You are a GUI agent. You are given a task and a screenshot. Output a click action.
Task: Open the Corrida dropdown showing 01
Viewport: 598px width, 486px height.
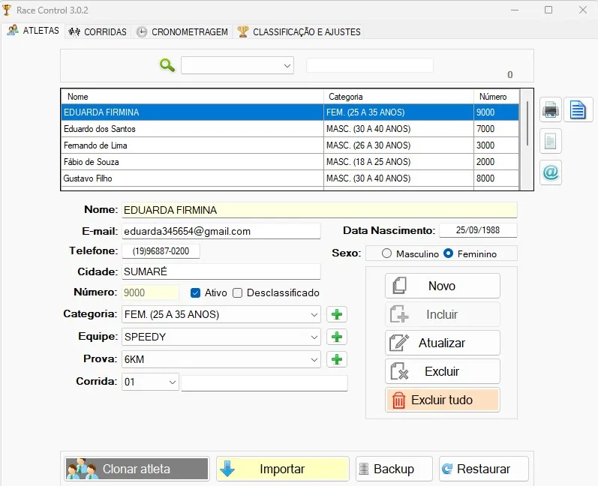coord(173,382)
